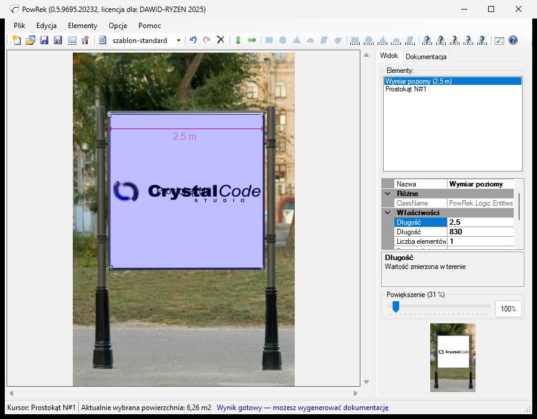Image resolution: width=537 pixels, height=419 pixels.
Task: Save the project with the floppy disk icon
Action: (44, 40)
